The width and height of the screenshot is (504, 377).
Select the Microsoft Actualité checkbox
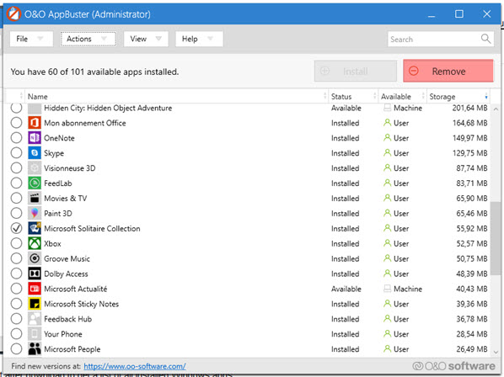[16, 289]
